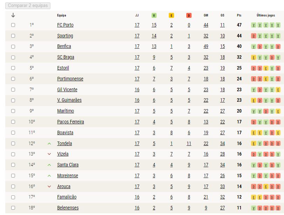Open Benfica's 49 goals scored value
The height and width of the screenshot is (215, 284).
(x=206, y=46)
